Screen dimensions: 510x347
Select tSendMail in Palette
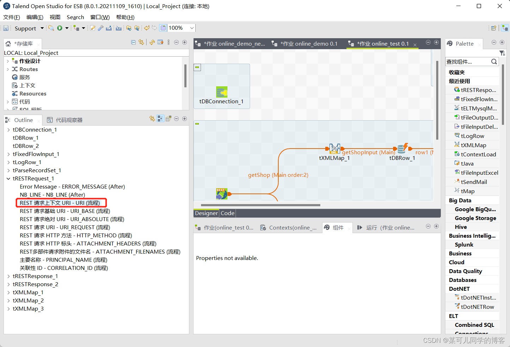click(474, 182)
